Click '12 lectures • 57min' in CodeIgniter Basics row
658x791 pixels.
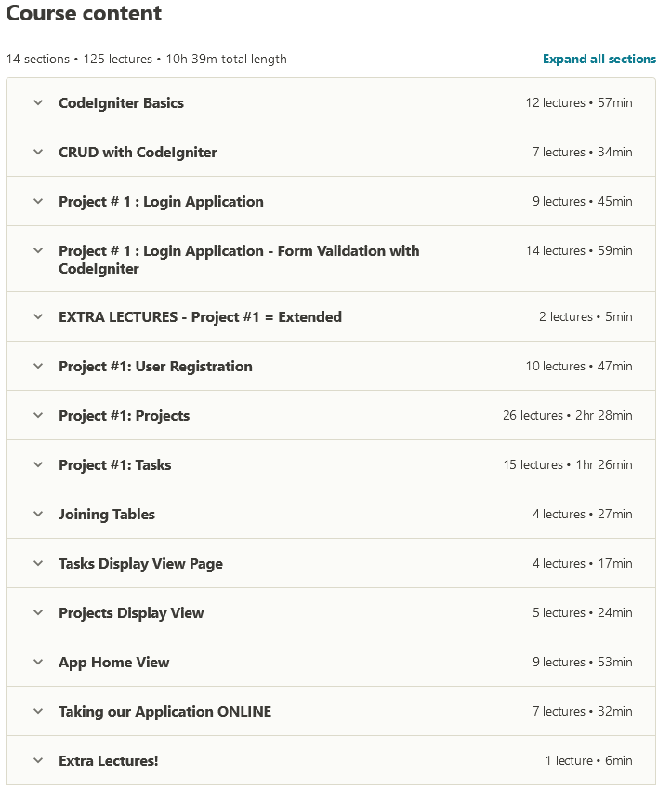(x=578, y=102)
